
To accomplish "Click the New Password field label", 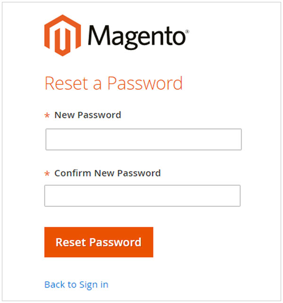I will point(88,115).
